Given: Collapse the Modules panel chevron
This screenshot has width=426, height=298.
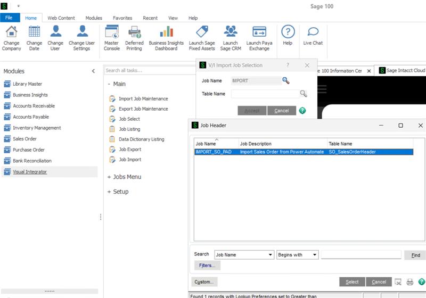Looking at the screenshot, I should tap(93, 71).
